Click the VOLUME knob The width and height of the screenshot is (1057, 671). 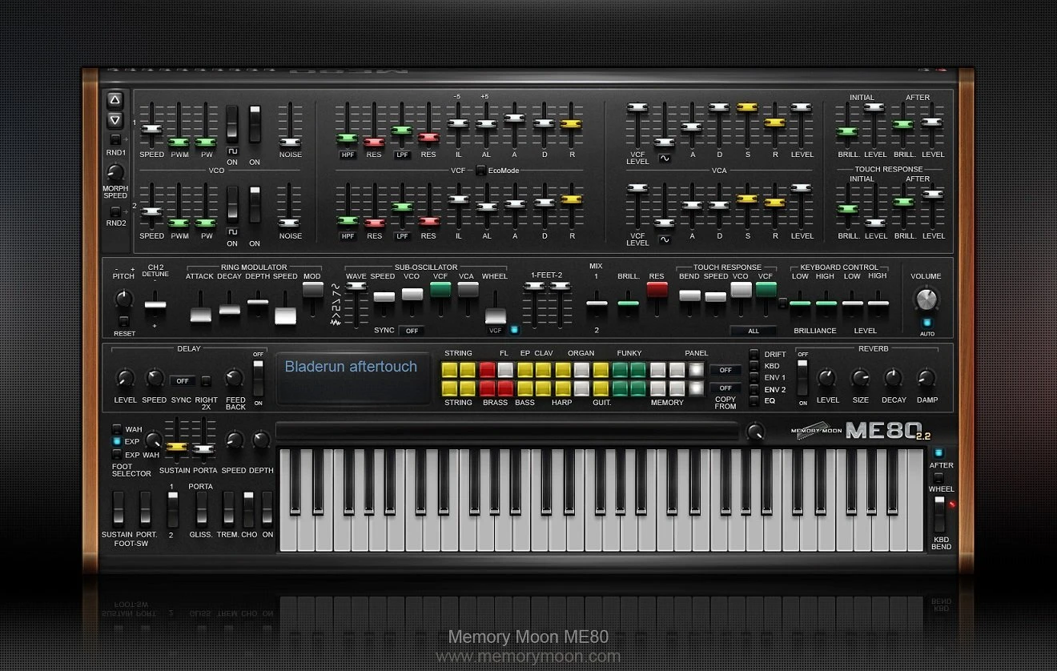tap(926, 300)
